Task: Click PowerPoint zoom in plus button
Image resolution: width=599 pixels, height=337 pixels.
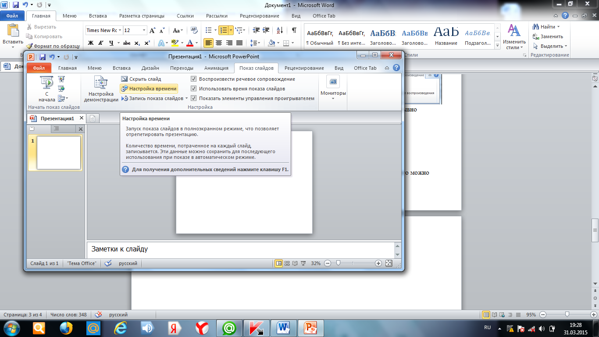Action: (x=378, y=263)
